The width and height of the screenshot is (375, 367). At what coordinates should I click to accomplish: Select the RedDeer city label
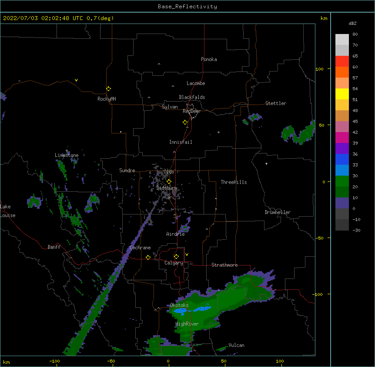coord(191,111)
